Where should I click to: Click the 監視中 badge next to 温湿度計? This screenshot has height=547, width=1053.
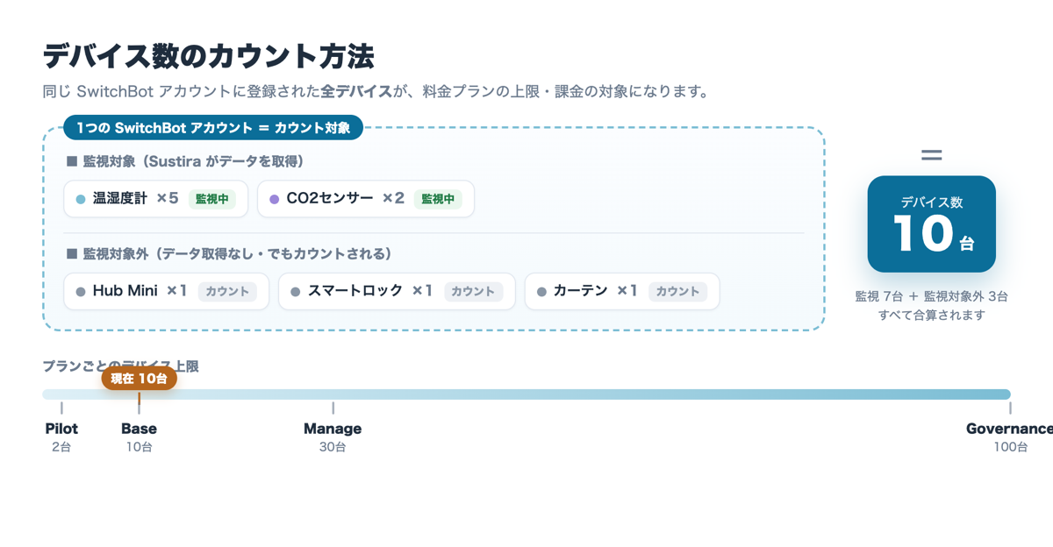click(212, 199)
